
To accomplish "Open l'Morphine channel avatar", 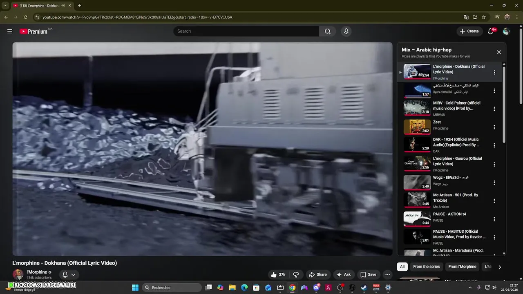I will click(x=18, y=274).
